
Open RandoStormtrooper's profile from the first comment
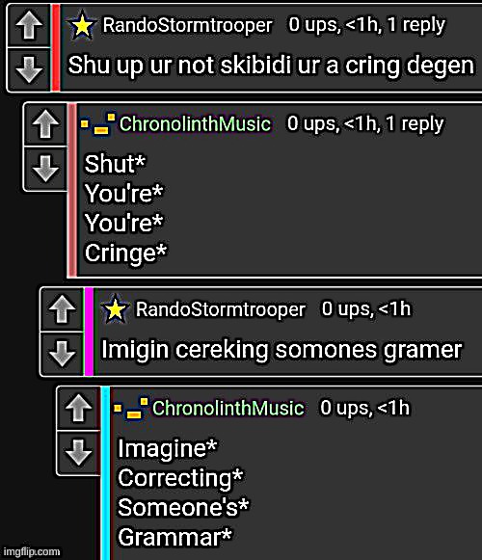point(188,25)
